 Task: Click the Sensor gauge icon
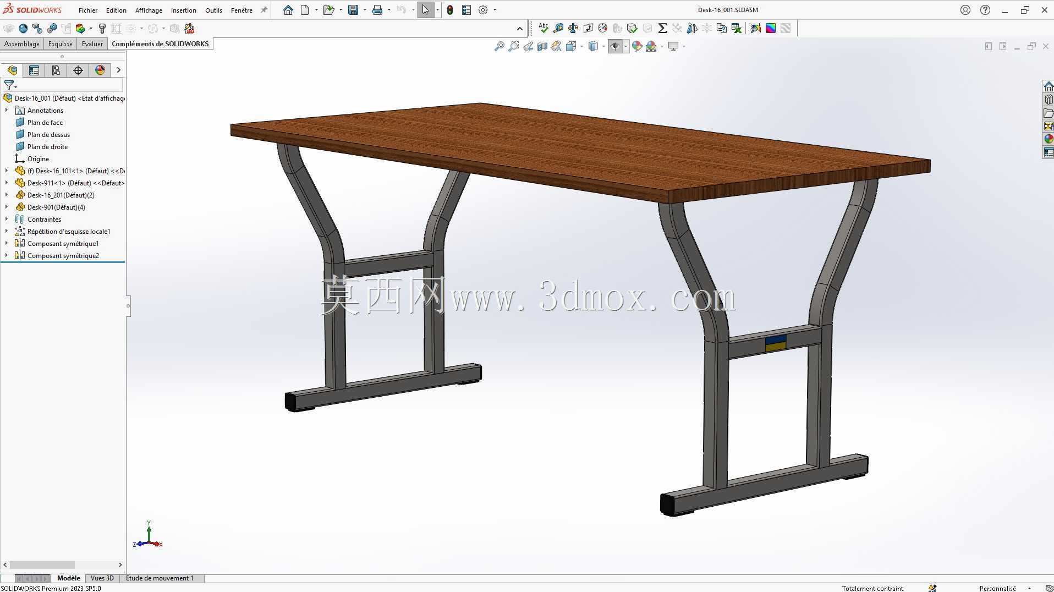(603, 28)
